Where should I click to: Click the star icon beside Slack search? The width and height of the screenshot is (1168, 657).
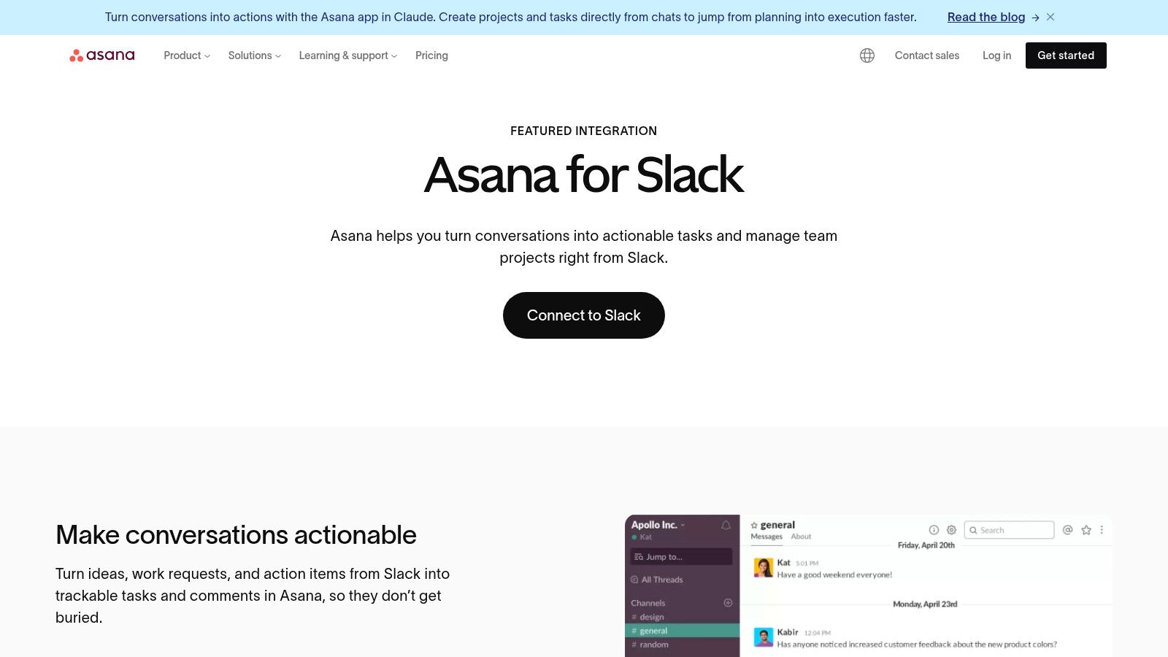(1086, 530)
